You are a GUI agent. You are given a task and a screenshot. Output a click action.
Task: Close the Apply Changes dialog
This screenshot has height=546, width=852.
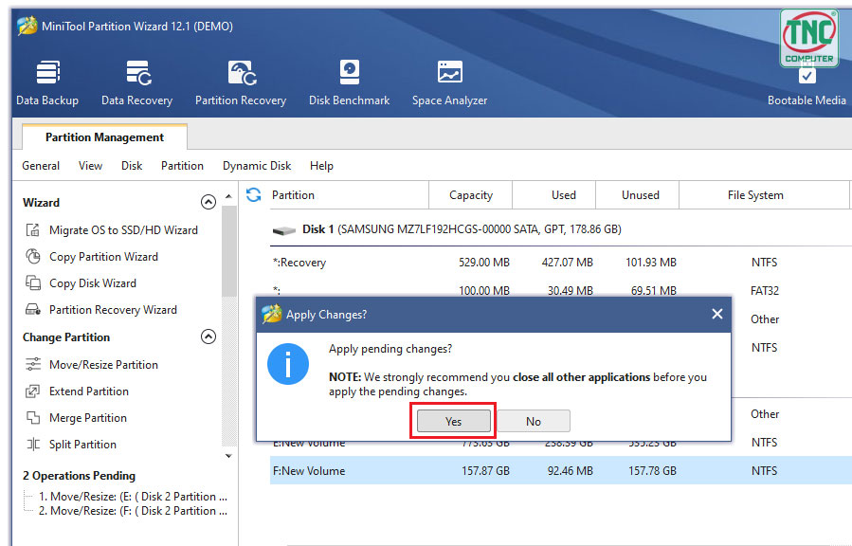click(x=717, y=314)
